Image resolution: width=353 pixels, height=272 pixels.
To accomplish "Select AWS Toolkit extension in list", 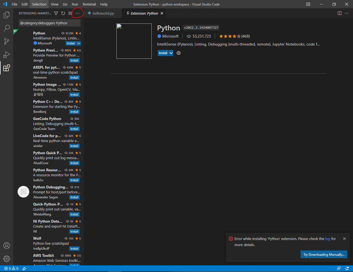I will click(49, 259).
